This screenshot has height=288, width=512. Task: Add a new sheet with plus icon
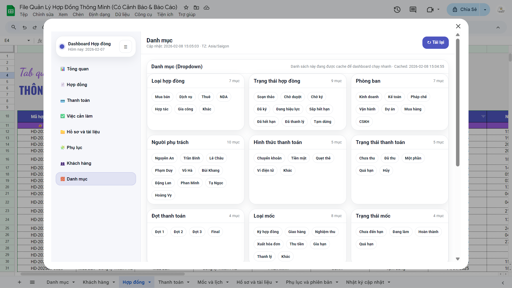click(x=19, y=282)
